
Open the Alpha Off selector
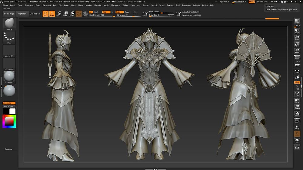[9, 51]
